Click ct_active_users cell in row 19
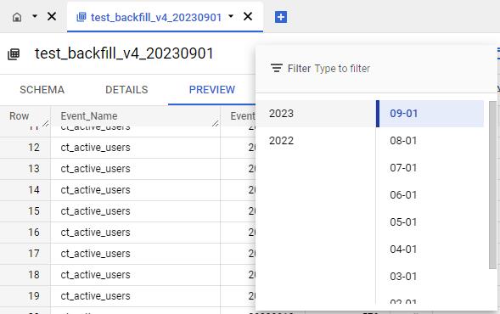The image size is (500, 314). pyautogui.click(x=135, y=296)
